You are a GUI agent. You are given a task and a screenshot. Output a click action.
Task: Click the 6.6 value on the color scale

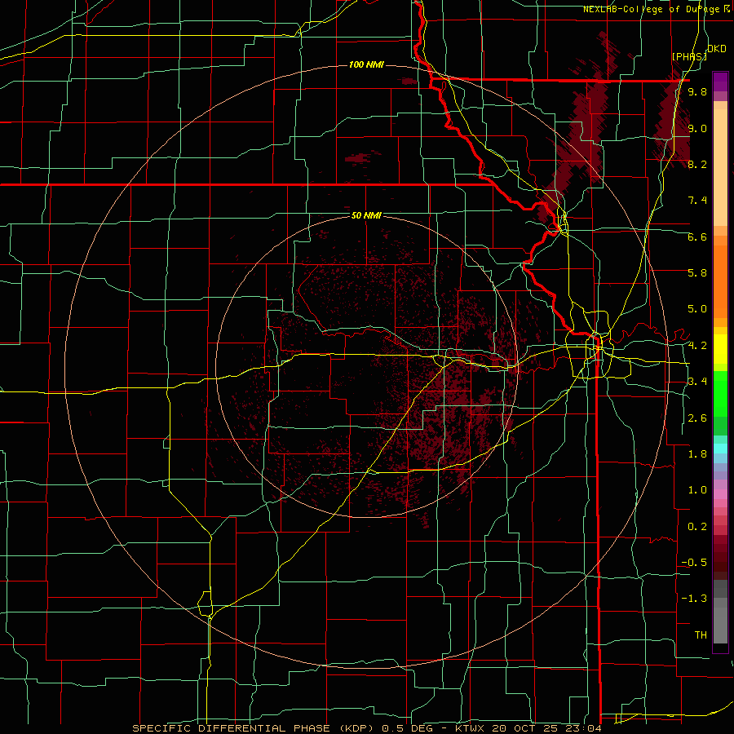[697, 237]
